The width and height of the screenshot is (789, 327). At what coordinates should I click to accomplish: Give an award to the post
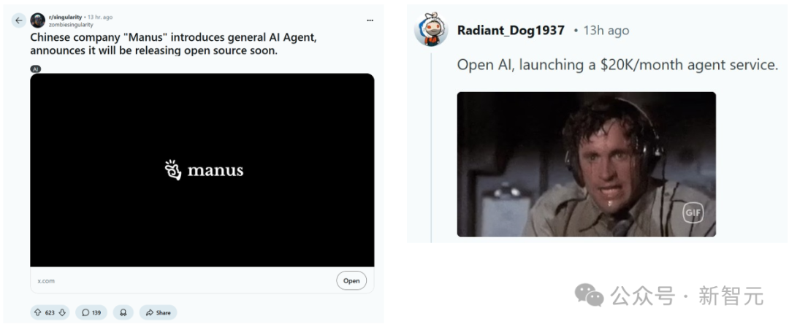coord(123,312)
